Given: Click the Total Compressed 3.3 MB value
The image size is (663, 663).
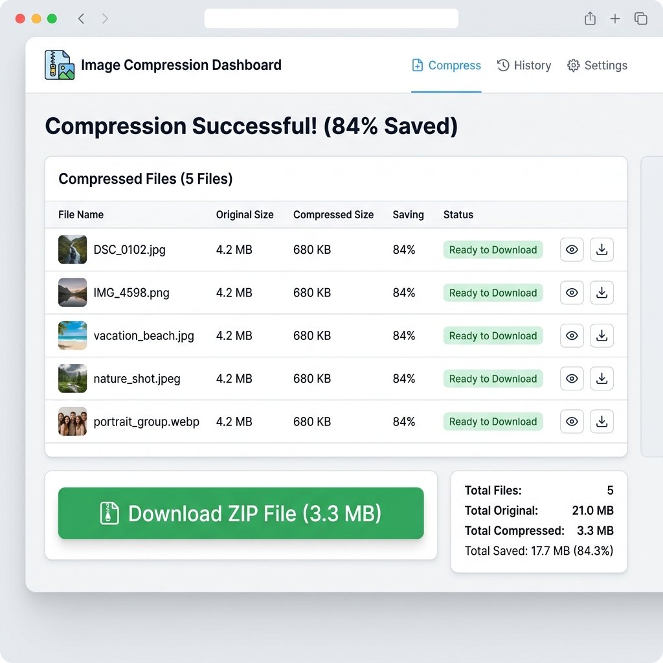Looking at the screenshot, I should [x=595, y=531].
